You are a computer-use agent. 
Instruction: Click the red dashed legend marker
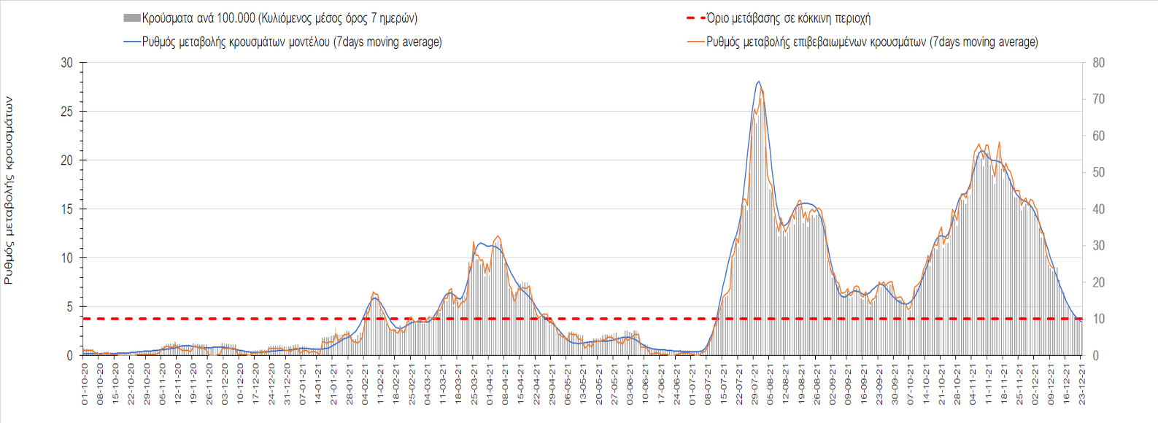coord(695,18)
